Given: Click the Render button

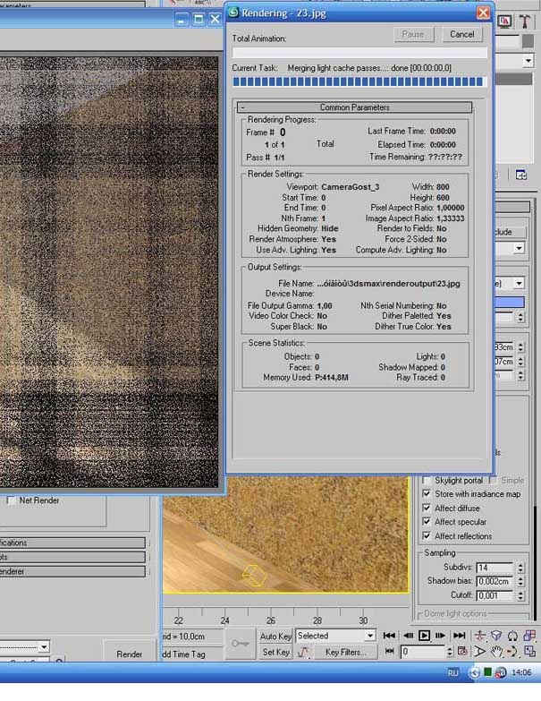Looking at the screenshot, I should click(x=130, y=654).
